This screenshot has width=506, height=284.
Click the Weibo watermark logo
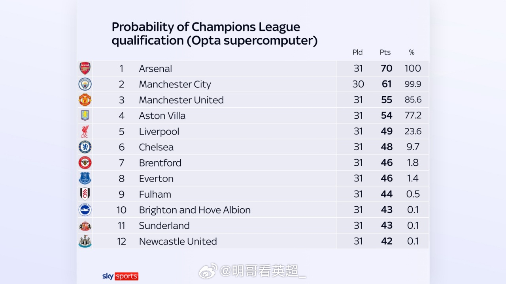208,271
